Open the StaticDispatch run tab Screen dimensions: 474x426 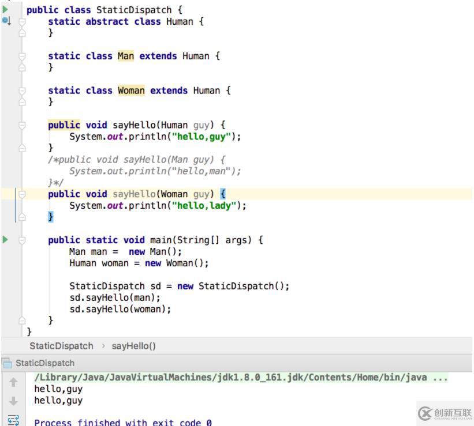[x=45, y=363]
